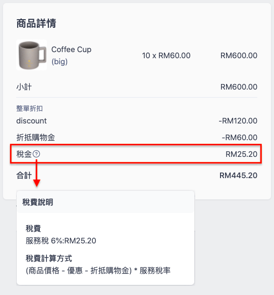Click the RM25.20 tax amount
The image size is (274, 295).
[241, 154]
